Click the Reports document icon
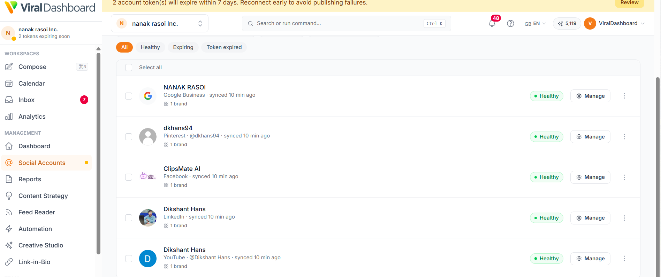Viewport: 661px width, 277px height. click(9, 179)
